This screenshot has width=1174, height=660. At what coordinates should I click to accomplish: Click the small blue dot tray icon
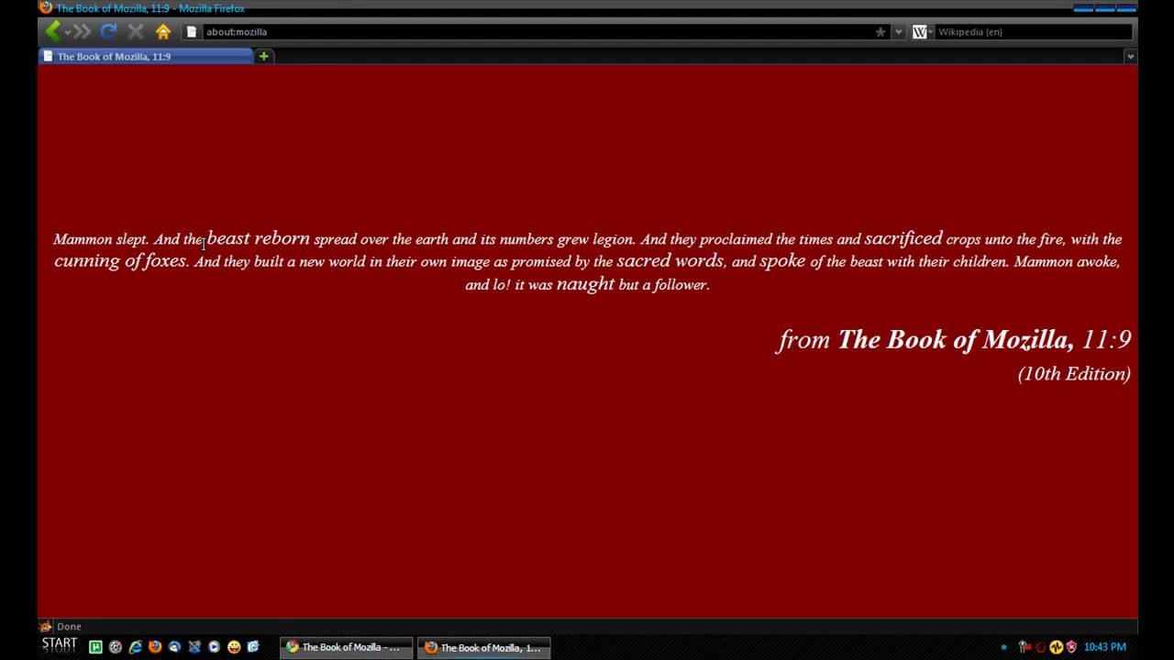1004,647
